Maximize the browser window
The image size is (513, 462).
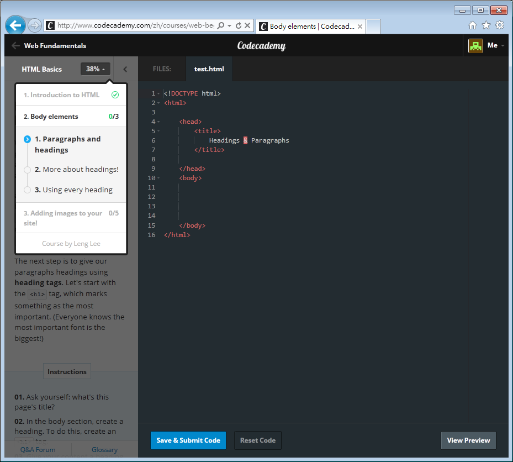point(480,11)
